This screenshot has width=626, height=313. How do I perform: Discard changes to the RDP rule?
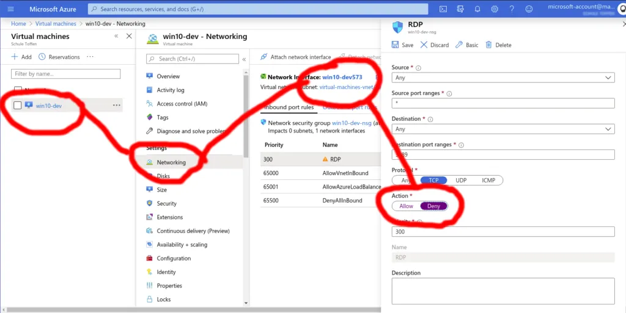[435, 45]
